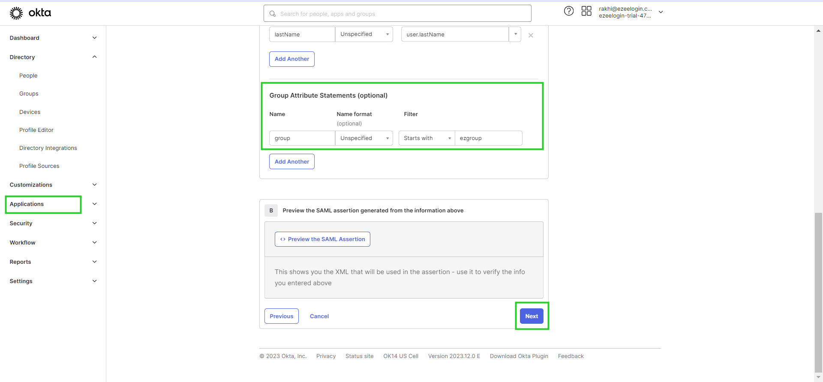Click the Okta logo
The image size is (823, 382).
point(30,13)
